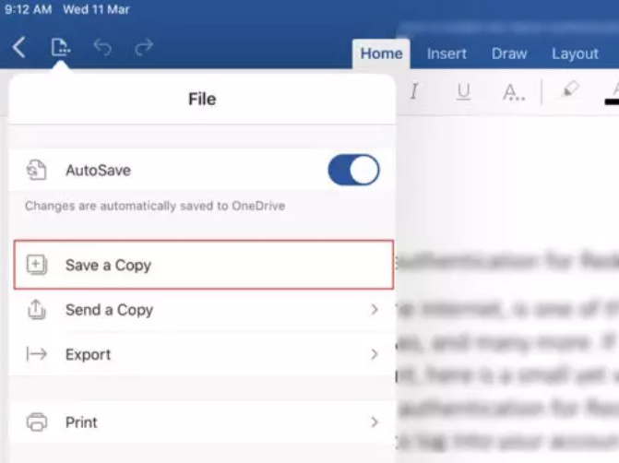Select the text highlighter pen icon

click(570, 89)
